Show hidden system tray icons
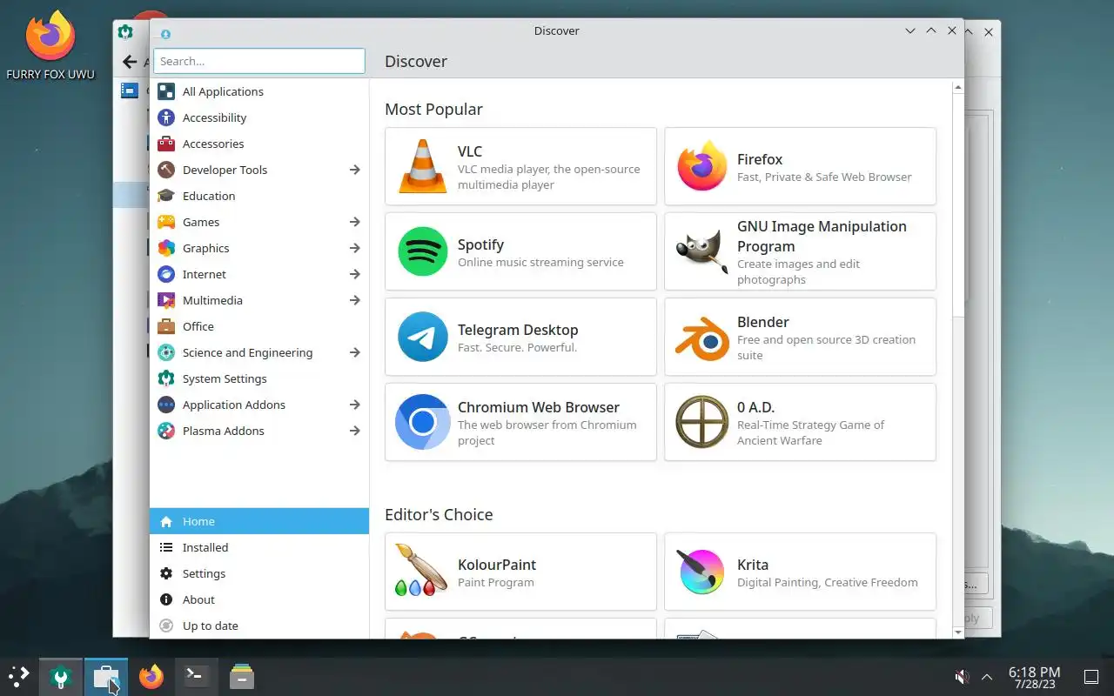The image size is (1114, 696). coord(987,676)
